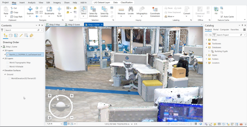Switch Contents to List By Snapping

click(x=26, y=36)
